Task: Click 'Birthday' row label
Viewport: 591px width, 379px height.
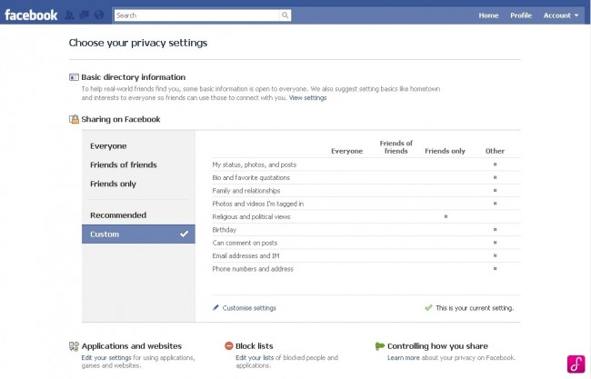Action: click(x=225, y=230)
